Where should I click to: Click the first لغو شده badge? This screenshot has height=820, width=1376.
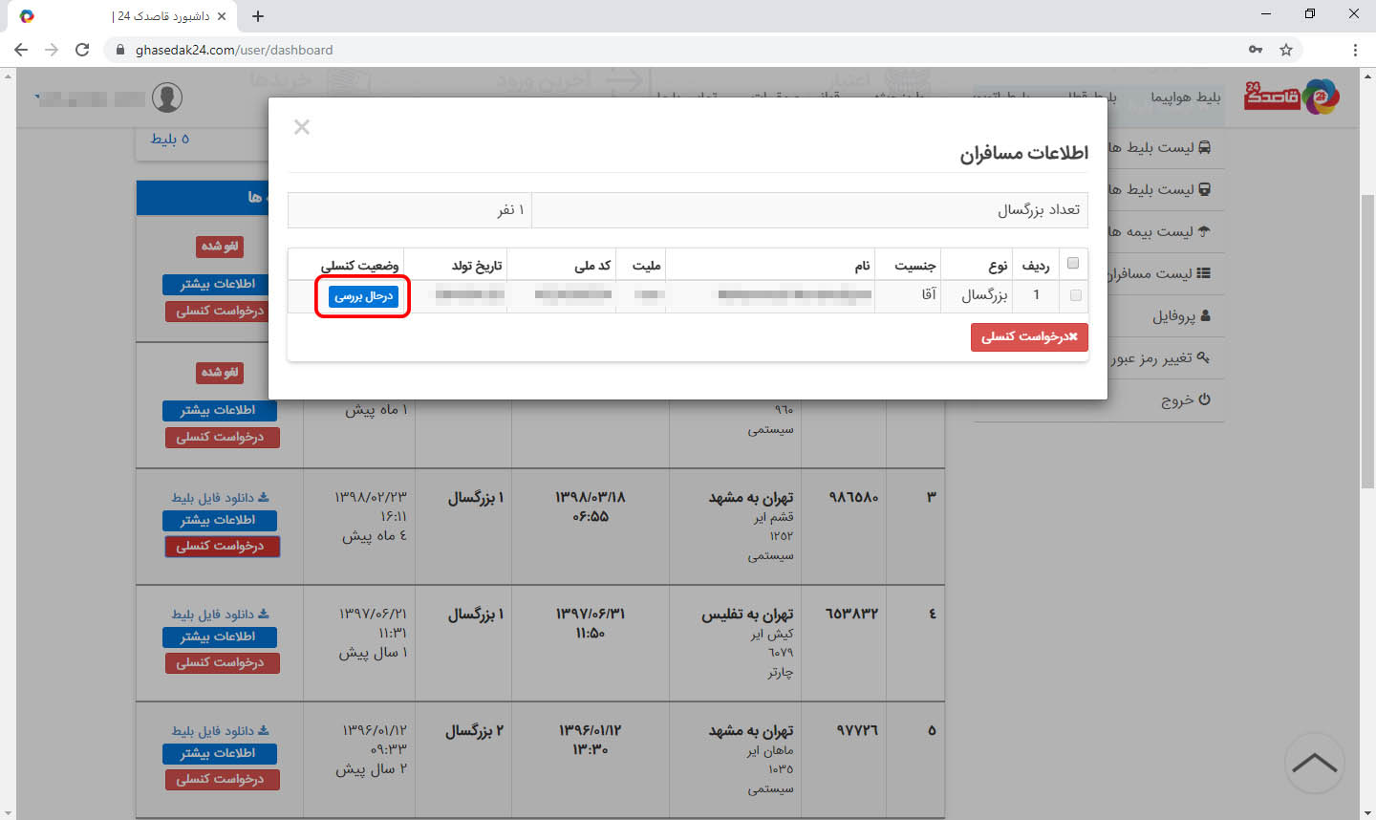(x=220, y=247)
